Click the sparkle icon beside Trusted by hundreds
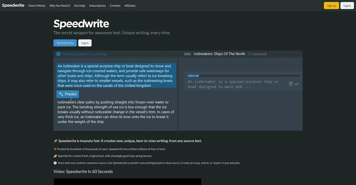The width and height of the screenshot is (356, 185). pos(55,149)
